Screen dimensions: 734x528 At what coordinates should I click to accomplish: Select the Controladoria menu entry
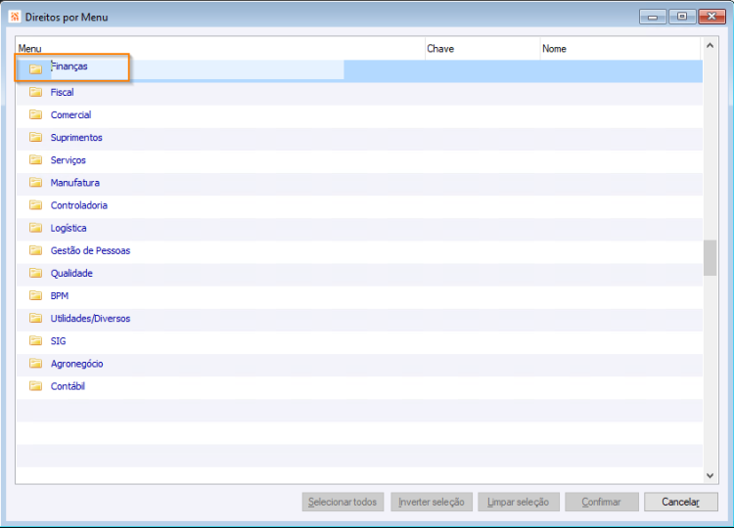coord(78,205)
